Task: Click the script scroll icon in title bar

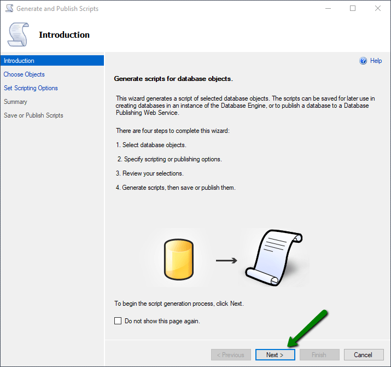Action: (9, 8)
